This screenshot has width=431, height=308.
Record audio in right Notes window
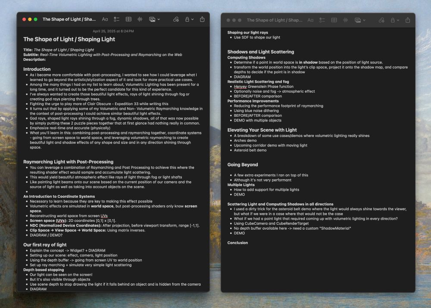pyautogui.click(x=346, y=20)
